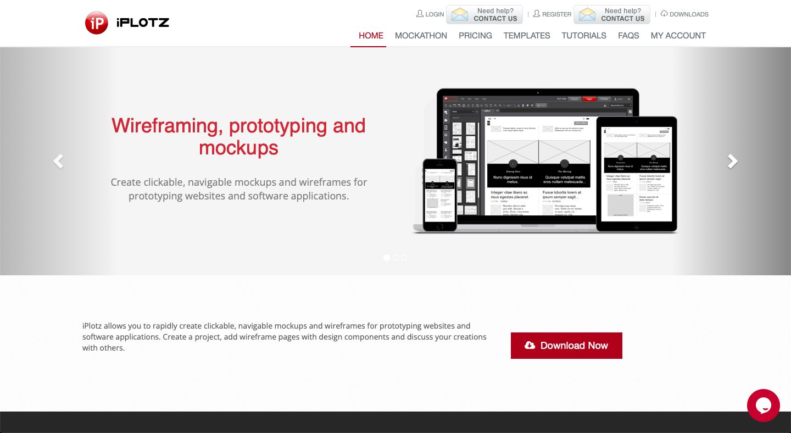Click Contact Us banner next to LOGIN
Screen dimensions: 791x433
tap(484, 15)
